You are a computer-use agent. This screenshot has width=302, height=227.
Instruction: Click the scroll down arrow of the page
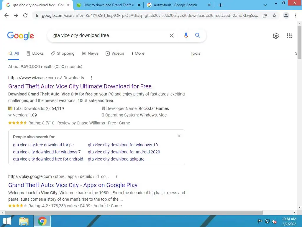click(x=299, y=208)
